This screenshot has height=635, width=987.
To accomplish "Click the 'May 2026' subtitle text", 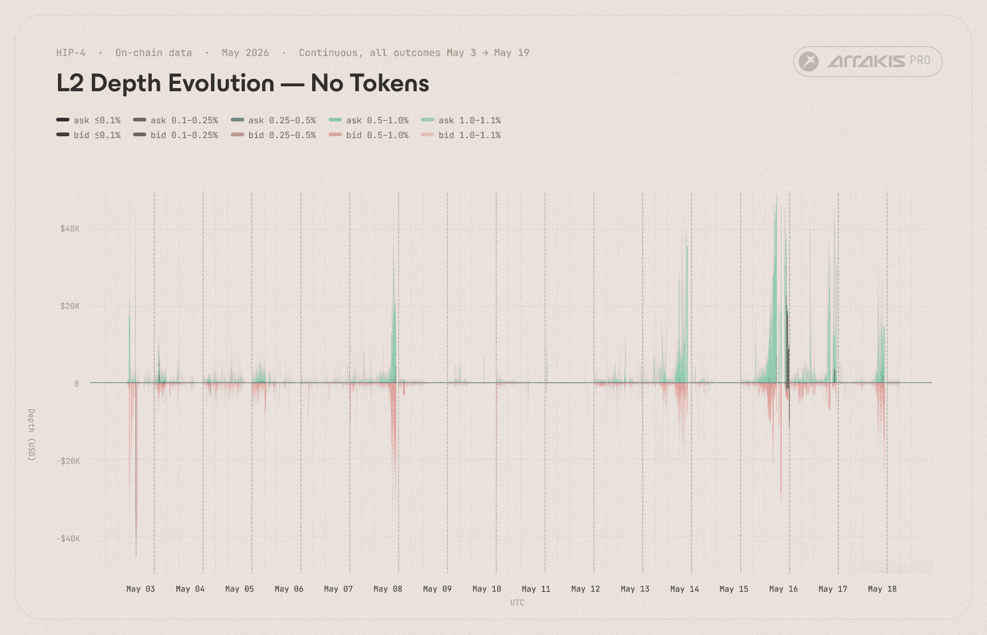I will [x=246, y=53].
